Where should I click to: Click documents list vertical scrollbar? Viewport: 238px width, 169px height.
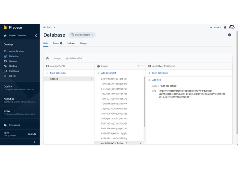(145, 103)
